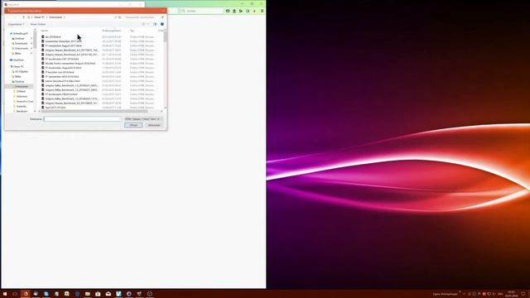Click the Abbrechen button in the file dialog
The height and width of the screenshot is (298, 530).
click(154, 125)
